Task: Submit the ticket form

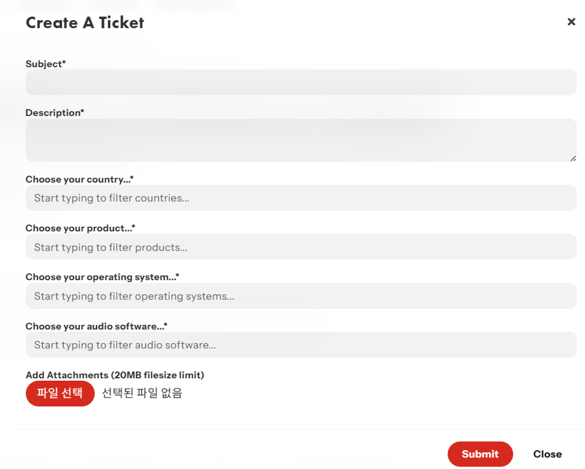Action: tap(480, 454)
